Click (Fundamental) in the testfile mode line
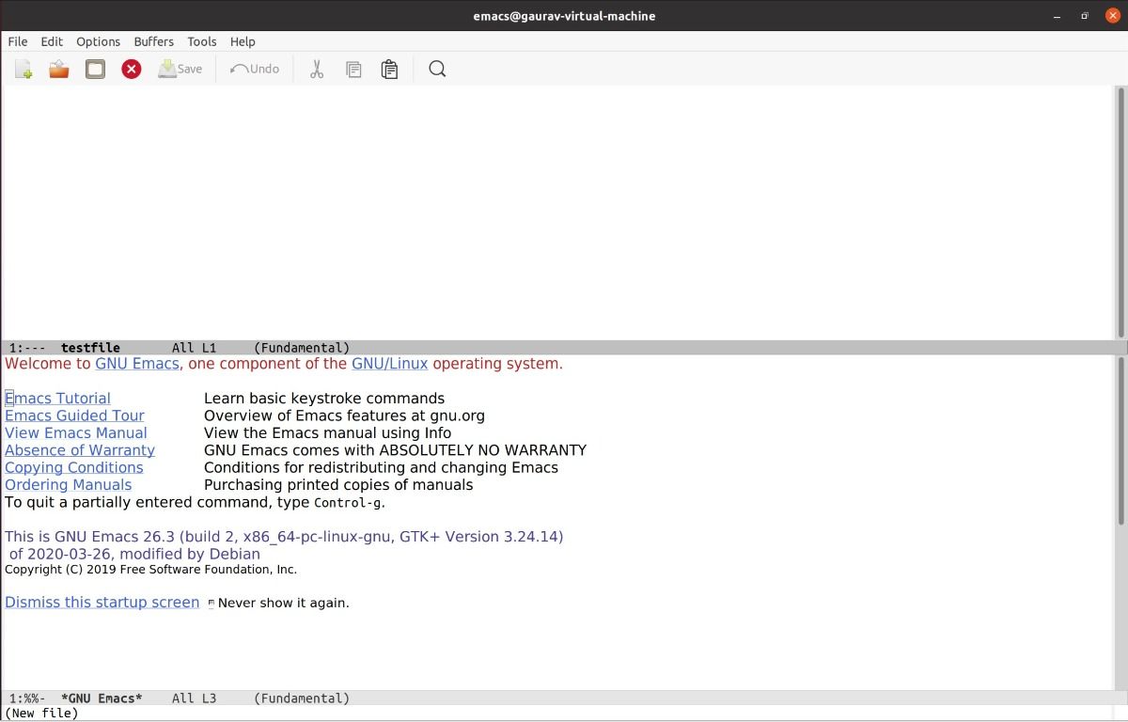 [302, 348]
